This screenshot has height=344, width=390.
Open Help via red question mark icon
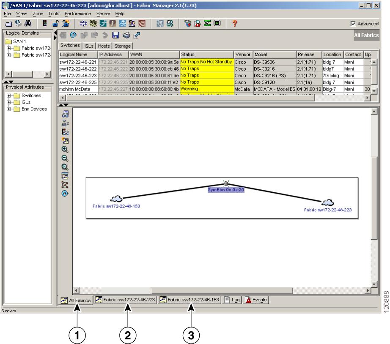[x=235, y=23]
